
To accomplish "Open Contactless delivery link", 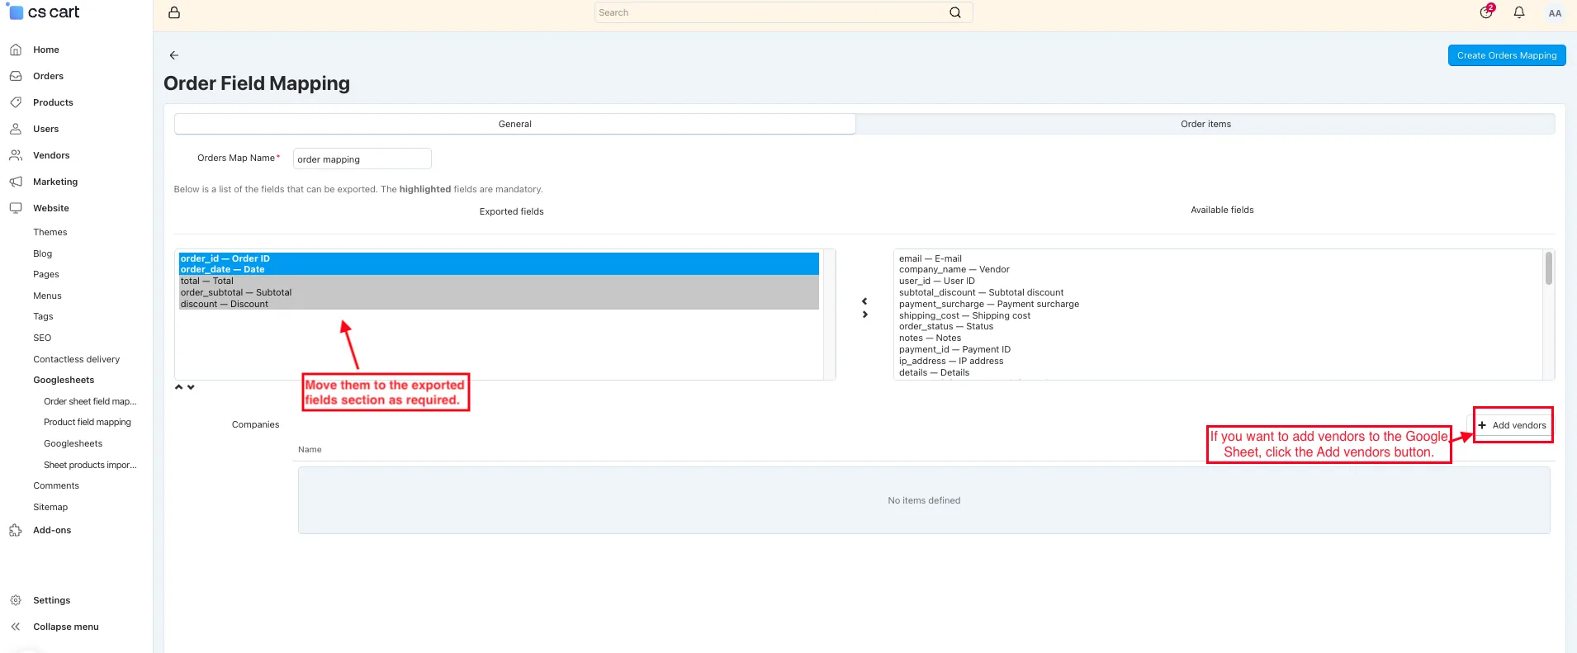I will point(77,359).
